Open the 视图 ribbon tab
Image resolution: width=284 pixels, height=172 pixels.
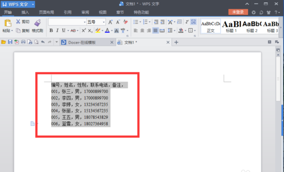tap(103, 12)
